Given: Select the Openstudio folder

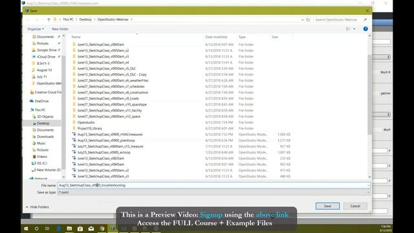Looking at the screenshot, I should tap(86, 122).
